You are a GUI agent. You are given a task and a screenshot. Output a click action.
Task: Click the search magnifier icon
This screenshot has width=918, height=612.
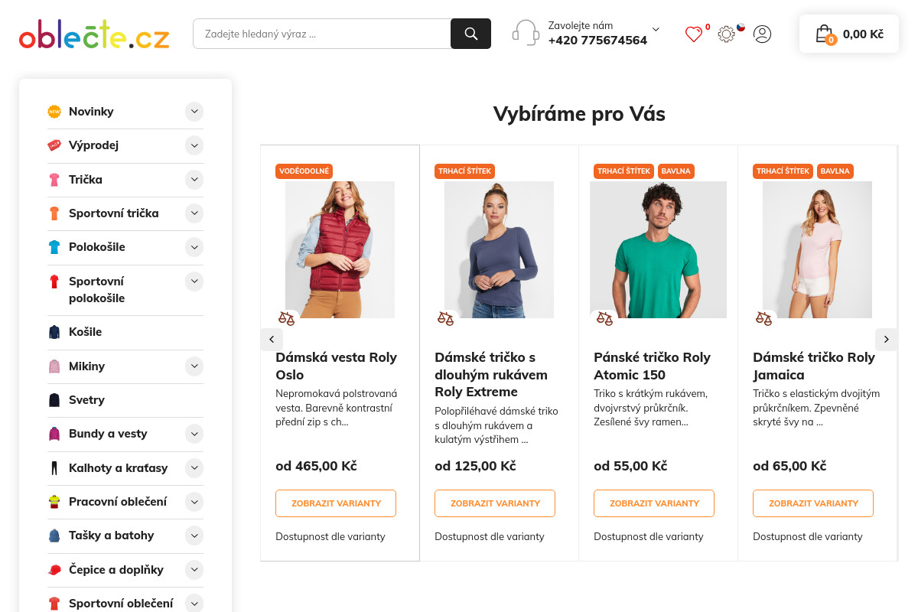[x=470, y=34]
